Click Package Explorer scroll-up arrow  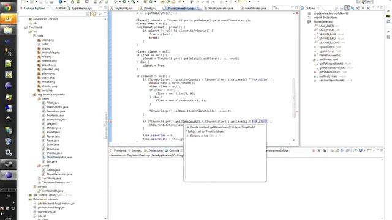click(x=105, y=19)
